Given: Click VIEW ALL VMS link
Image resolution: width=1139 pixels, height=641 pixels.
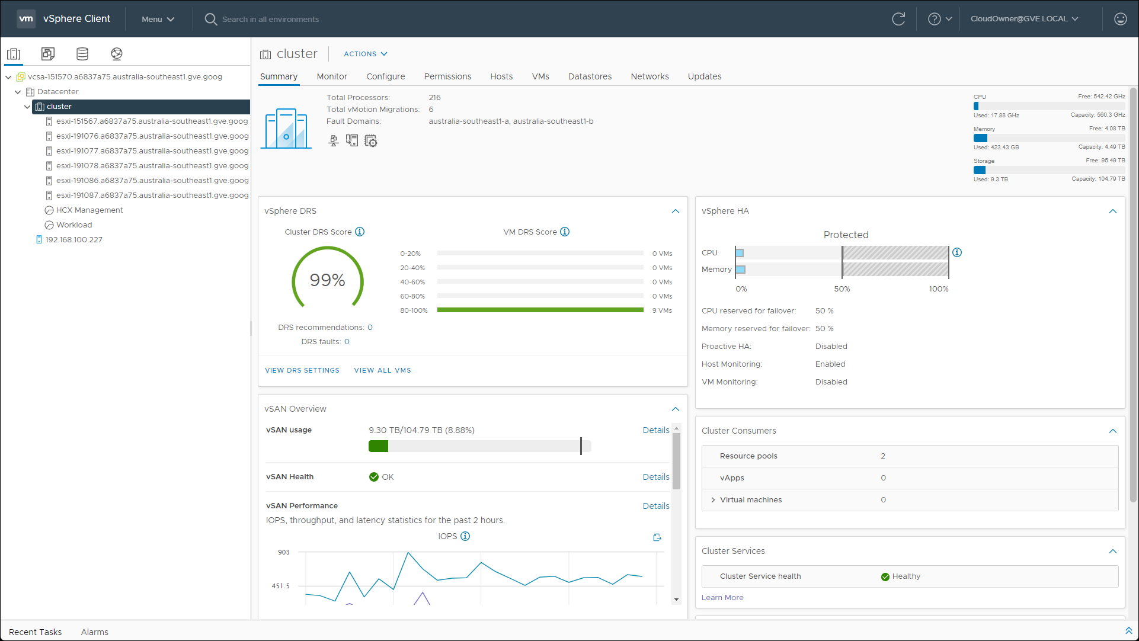Looking at the screenshot, I should [382, 370].
